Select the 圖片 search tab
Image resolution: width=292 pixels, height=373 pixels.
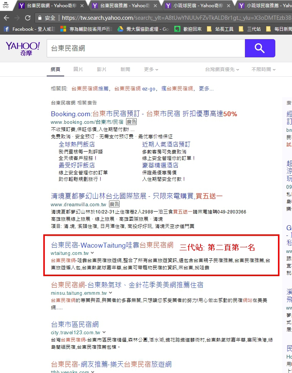point(78,69)
